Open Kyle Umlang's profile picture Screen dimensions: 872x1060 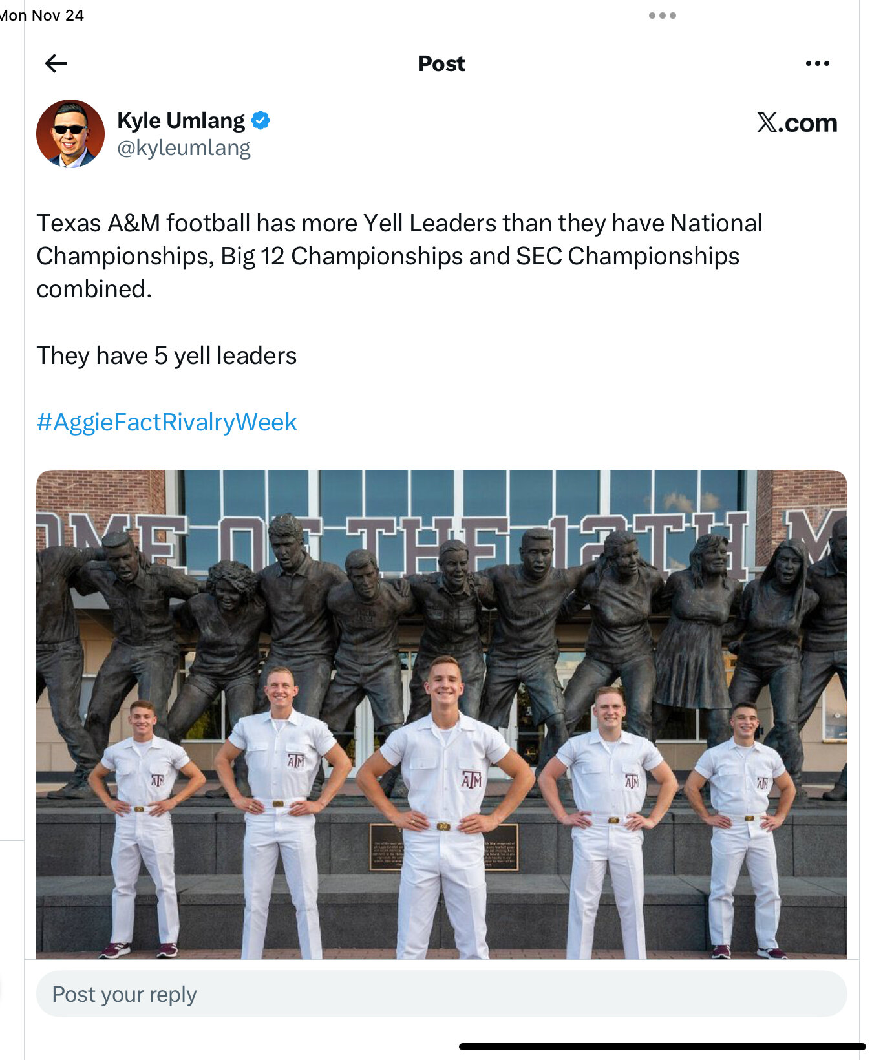[70, 134]
